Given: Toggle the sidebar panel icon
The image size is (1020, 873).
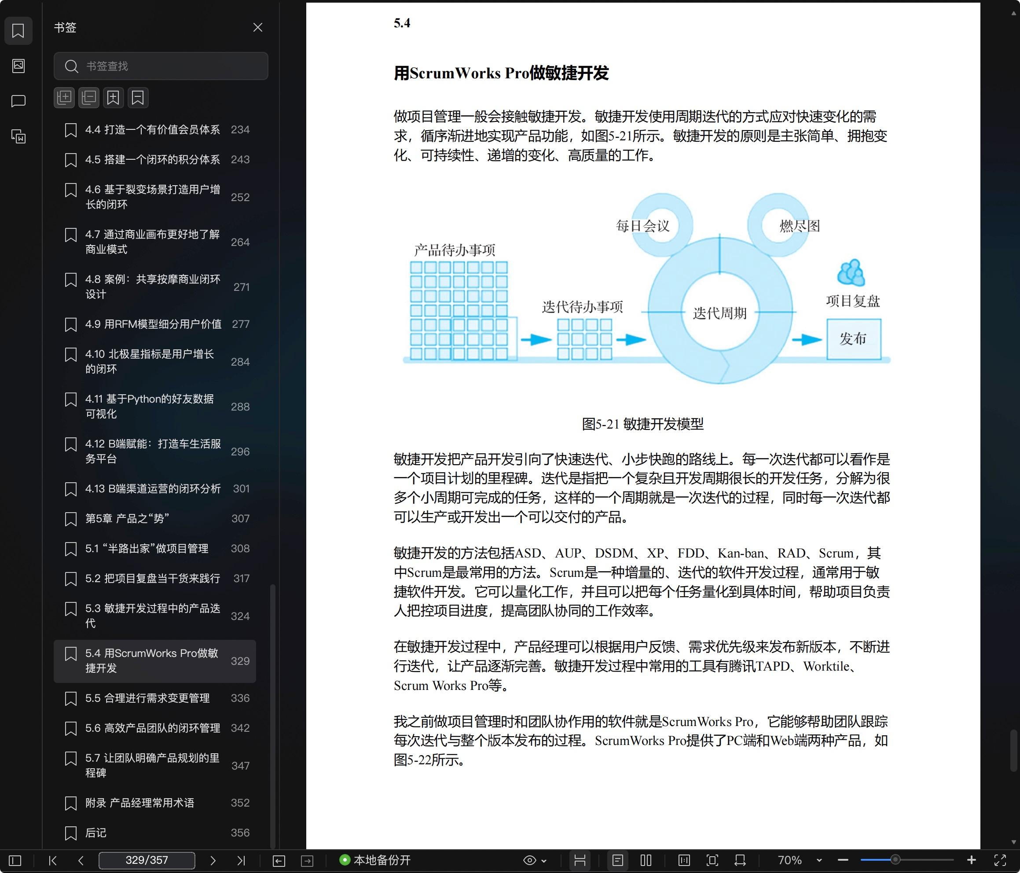Looking at the screenshot, I should (15, 860).
